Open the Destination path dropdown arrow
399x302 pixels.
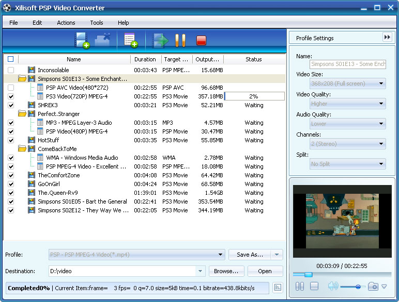(200, 271)
